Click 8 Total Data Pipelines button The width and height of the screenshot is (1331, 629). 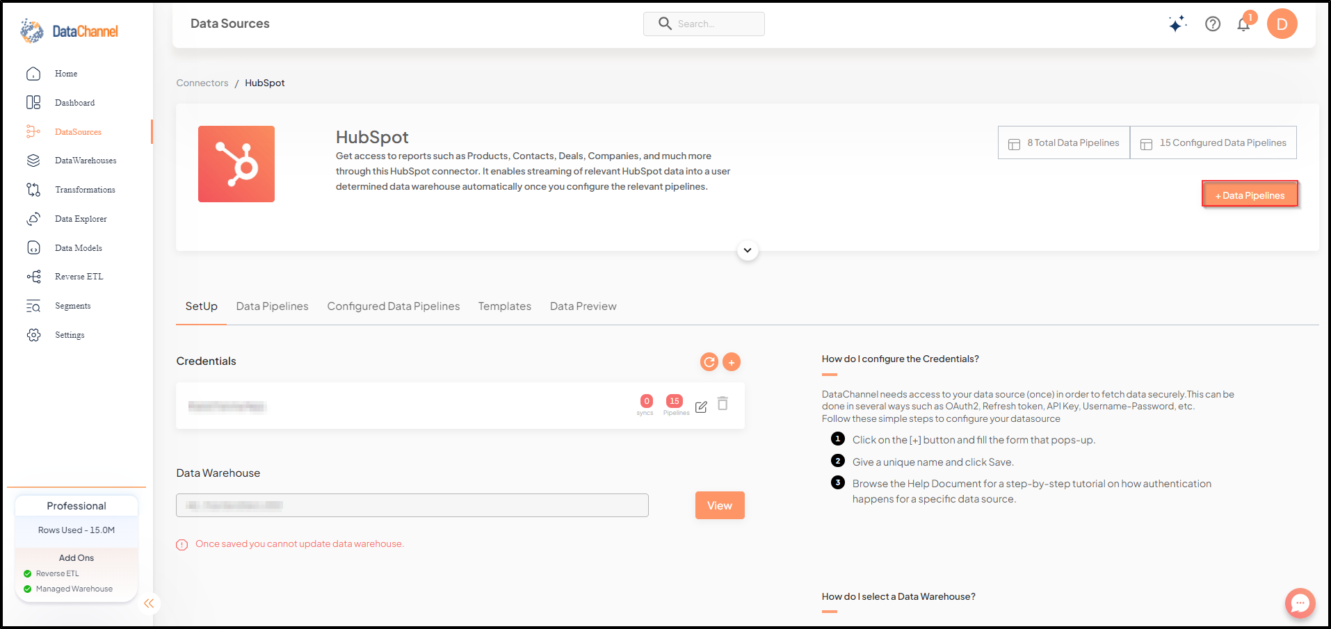click(1064, 142)
